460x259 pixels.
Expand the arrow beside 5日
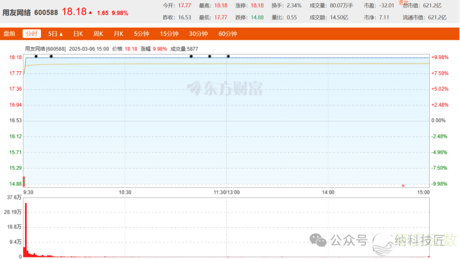61,35
